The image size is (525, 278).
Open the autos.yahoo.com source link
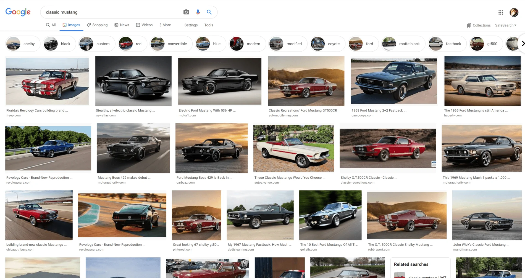click(x=267, y=183)
